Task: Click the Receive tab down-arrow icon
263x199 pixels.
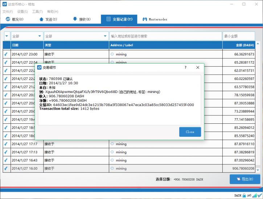Action: pos(75,19)
